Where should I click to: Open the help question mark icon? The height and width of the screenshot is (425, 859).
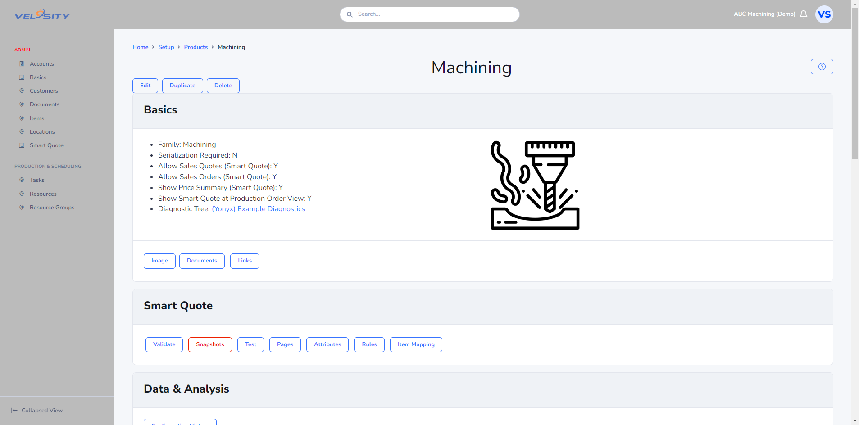pyautogui.click(x=822, y=67)
